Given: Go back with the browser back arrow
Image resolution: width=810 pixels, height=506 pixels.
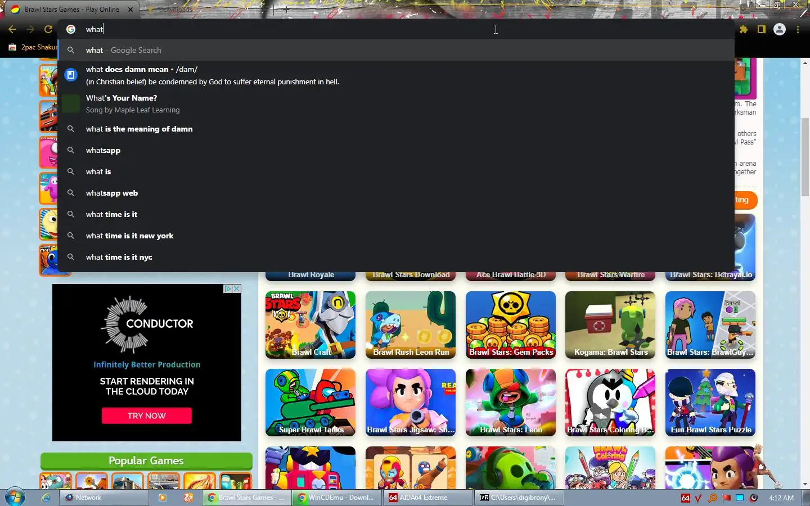Looking at the screenshot, I should (12, 29).
